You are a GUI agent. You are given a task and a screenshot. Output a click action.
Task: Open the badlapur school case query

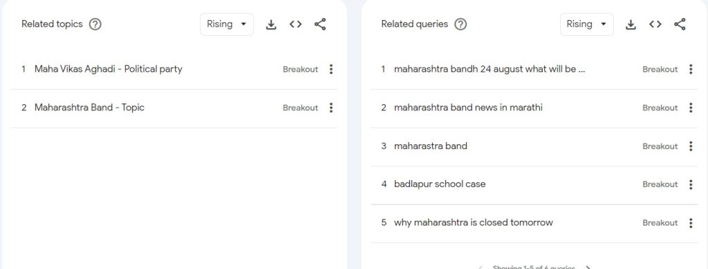[440, 184]
